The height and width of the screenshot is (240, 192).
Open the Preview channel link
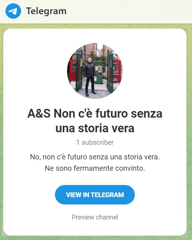pos(95,217)
